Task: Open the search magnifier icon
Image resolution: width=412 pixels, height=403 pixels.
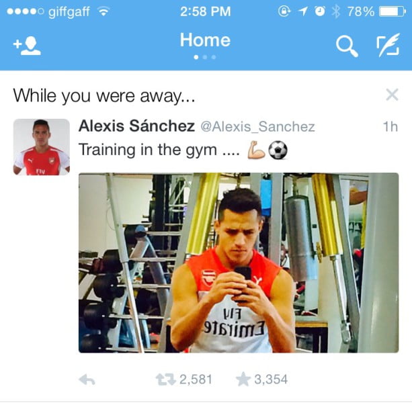Action: (x=347, y=46)
